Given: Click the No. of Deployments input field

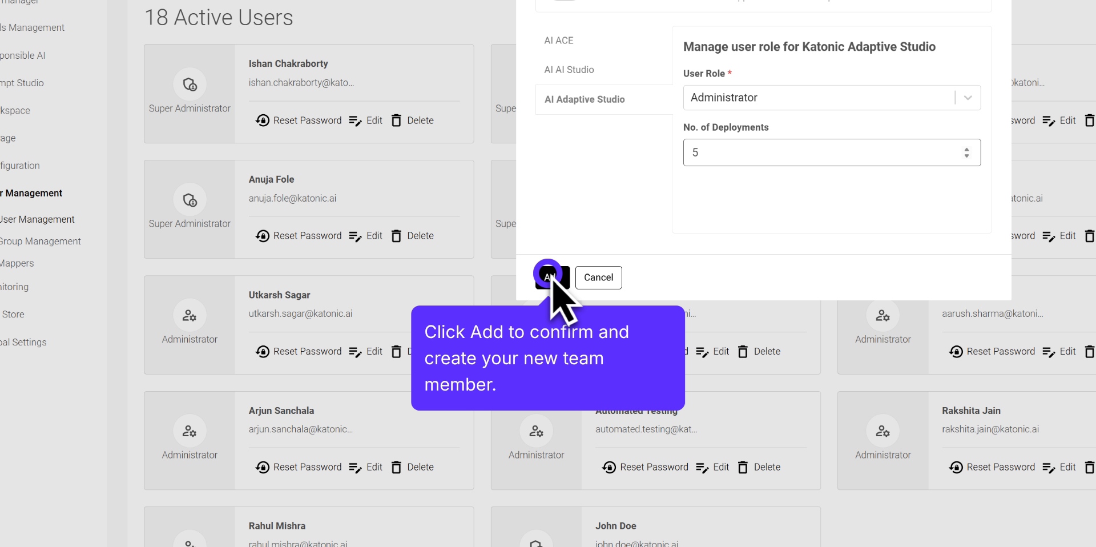Looking at the screenshot, I should (x=822, y=152).
